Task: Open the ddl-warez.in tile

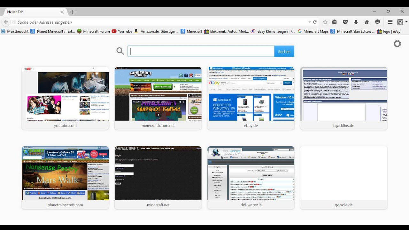Action: coord(251,178)
